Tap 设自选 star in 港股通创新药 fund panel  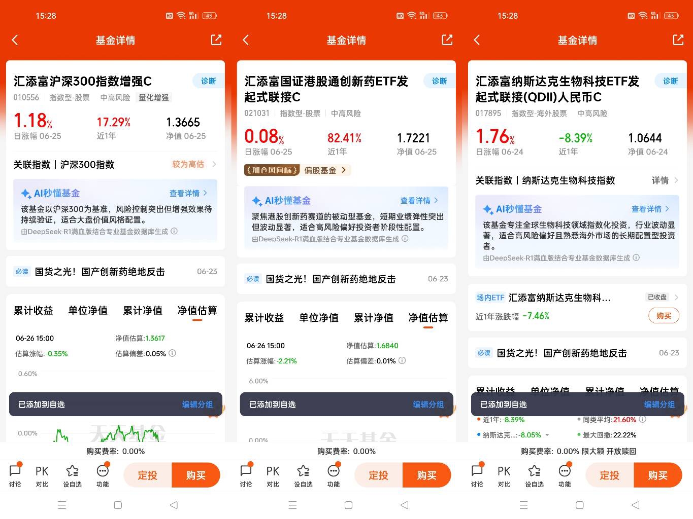(x=303, y=475)
